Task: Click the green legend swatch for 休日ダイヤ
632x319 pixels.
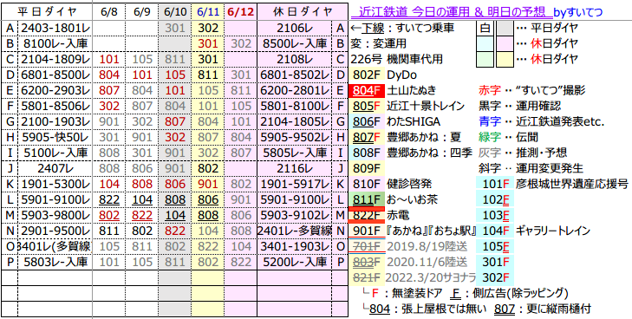Action: [x=485, y=60]
